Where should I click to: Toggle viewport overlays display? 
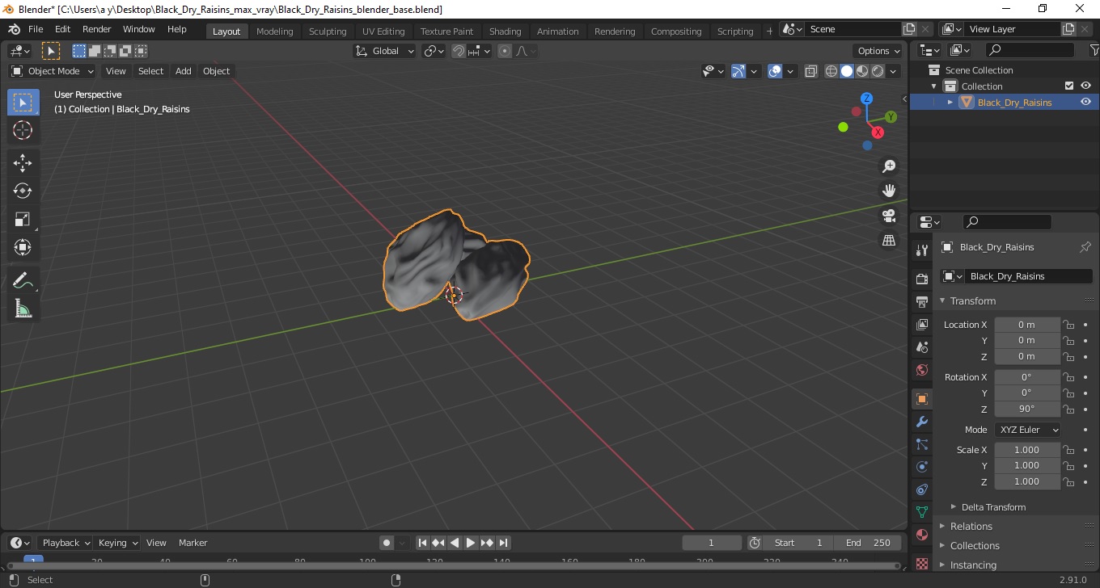(775, 71)
